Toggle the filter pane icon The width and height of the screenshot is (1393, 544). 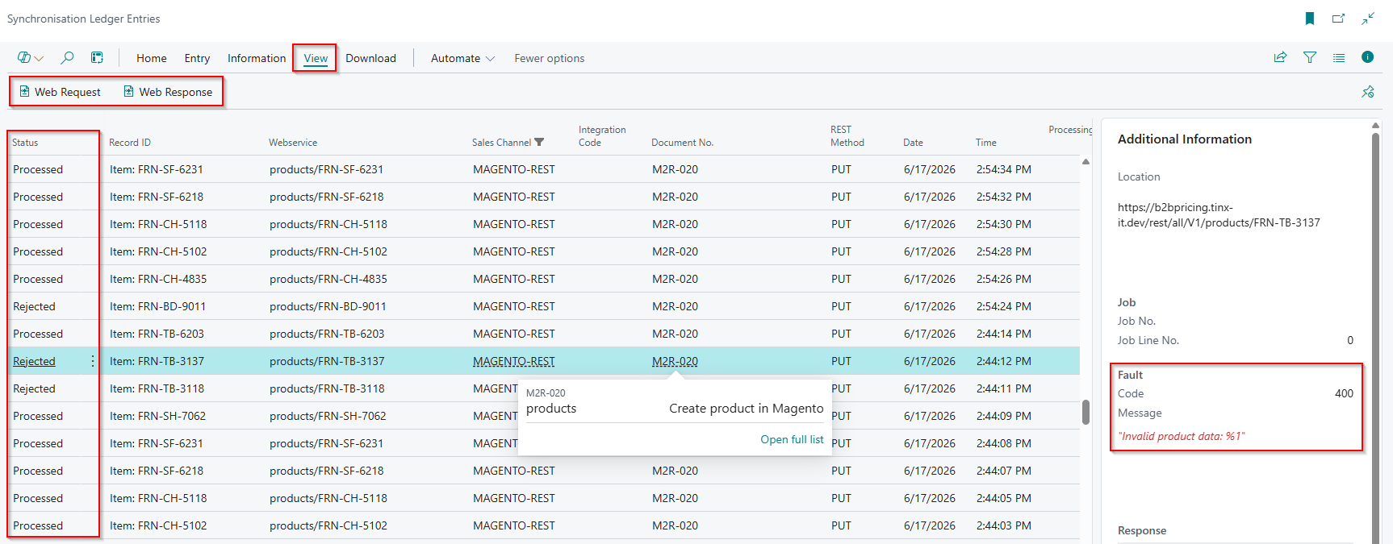coord(1310,57)
